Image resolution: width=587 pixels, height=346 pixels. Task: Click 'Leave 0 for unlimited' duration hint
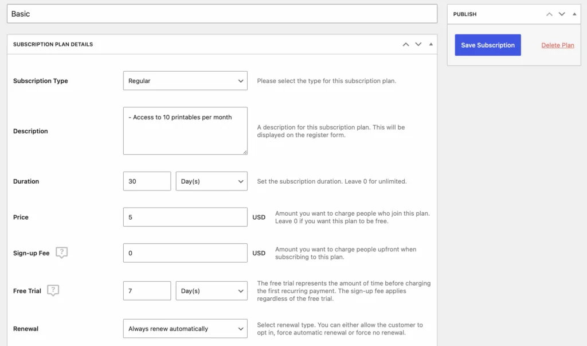coord(375,181)
